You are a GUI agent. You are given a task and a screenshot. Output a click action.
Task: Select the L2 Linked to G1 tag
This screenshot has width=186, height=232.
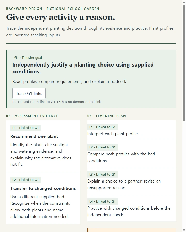pyautogui.click(x=103, y=147)
